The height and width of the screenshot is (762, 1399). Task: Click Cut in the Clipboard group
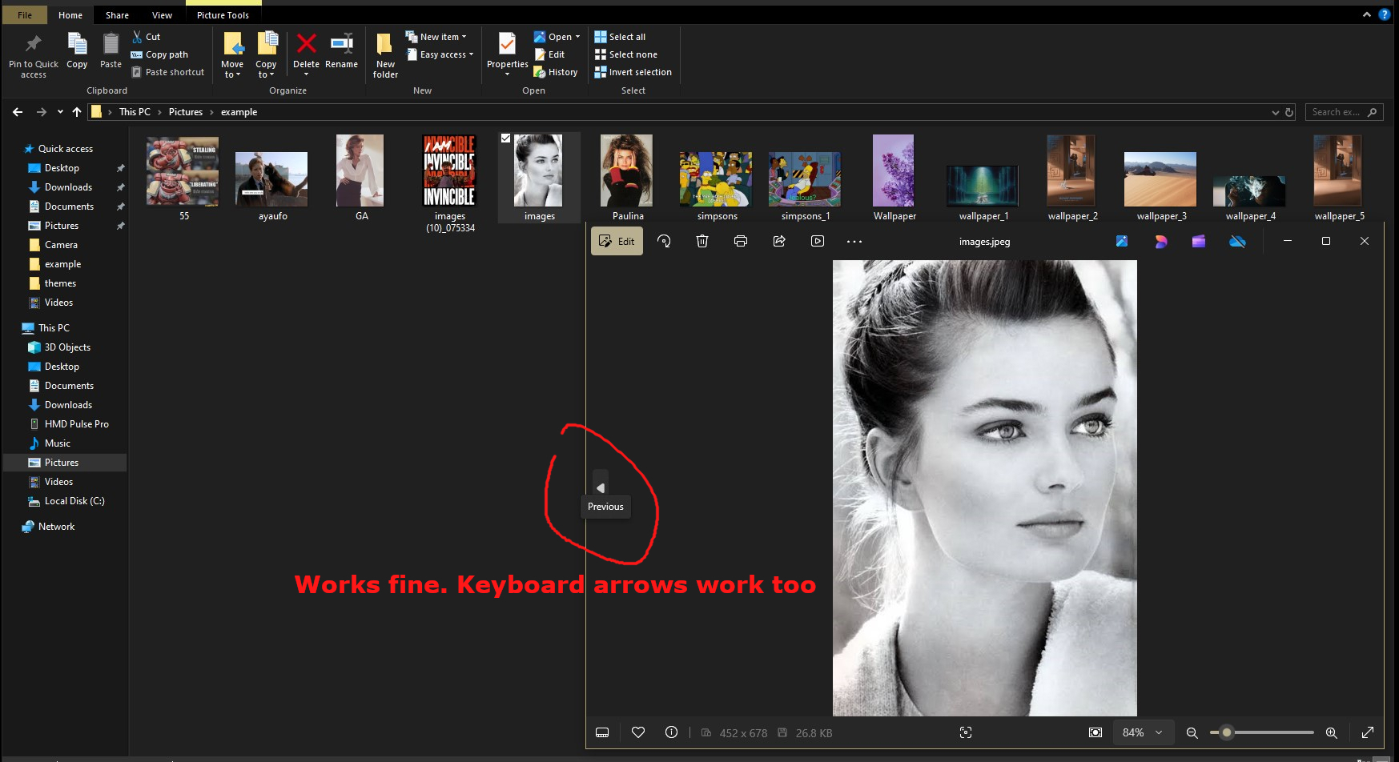click(147, 37)
